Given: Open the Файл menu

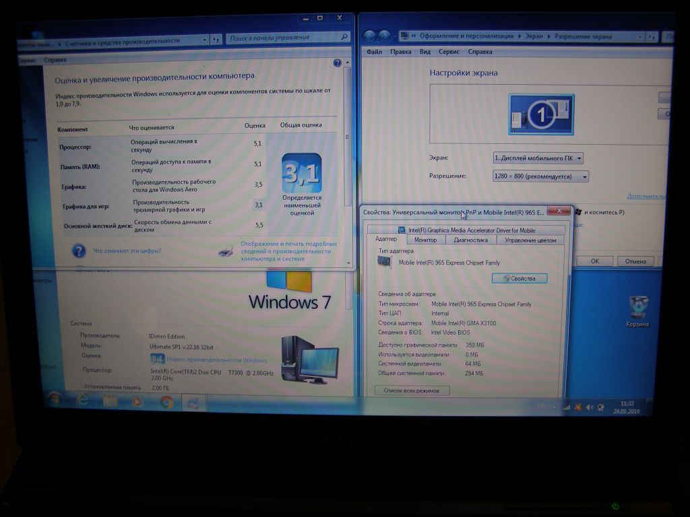Looking at the screenshot, I should 374,52.
